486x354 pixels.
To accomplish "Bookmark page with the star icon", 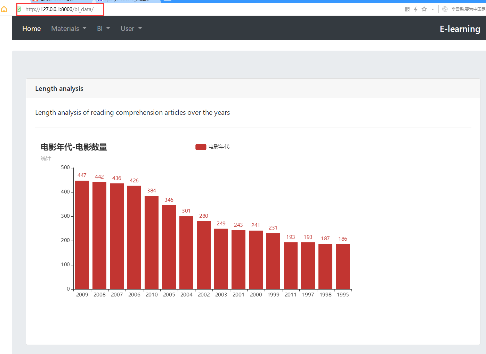I will tap(424, 9).
